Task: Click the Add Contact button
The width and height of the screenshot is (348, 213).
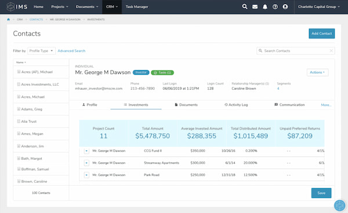Action: pyautogui.click(x=321, y=34)
